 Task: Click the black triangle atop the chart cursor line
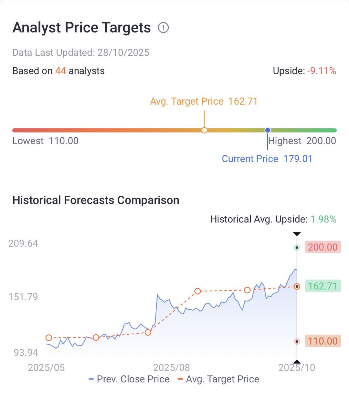click(x=297, y=234)
